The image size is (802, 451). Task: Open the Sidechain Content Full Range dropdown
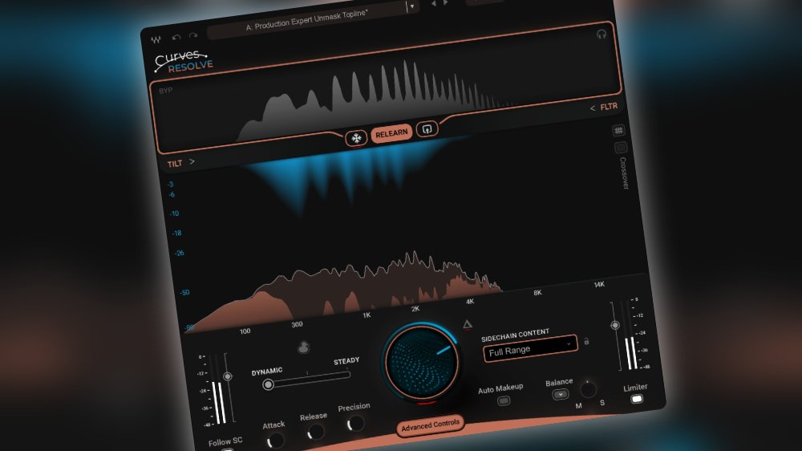tap(530, 348)
